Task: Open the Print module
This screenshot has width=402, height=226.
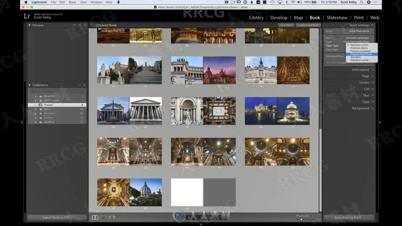Action: click(359, 18)
